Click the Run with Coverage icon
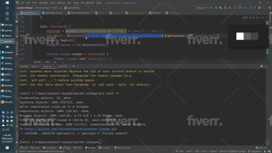 pyautogui.click(x=220, y=8)
